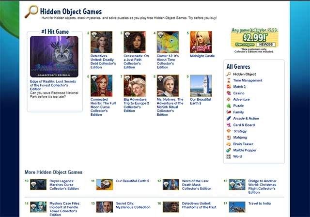The width and height of the screenshot is (310, 217).
Task: Click the Card & Board genre icon
Action: click(x=229, y=125)
